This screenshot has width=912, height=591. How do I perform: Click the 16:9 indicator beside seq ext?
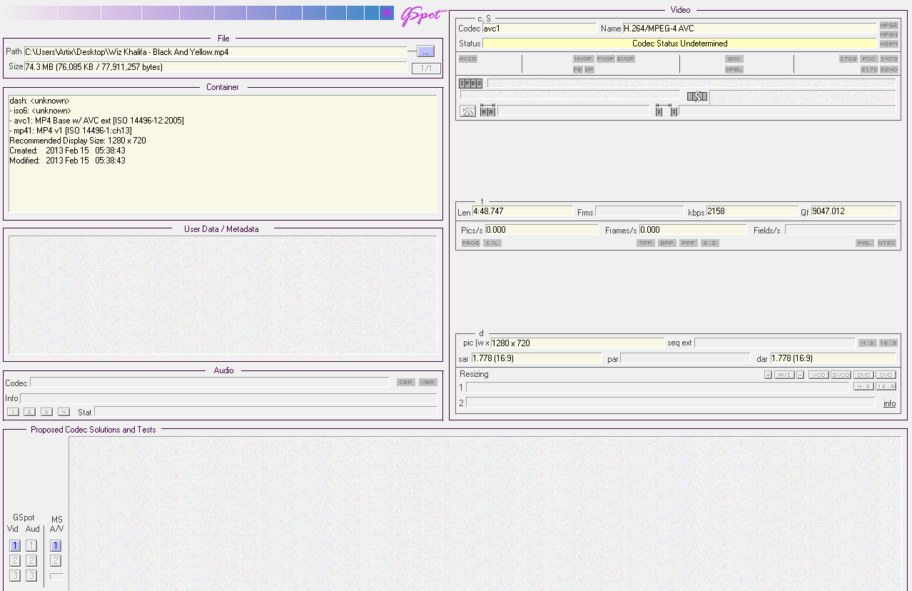click(888, 343)
